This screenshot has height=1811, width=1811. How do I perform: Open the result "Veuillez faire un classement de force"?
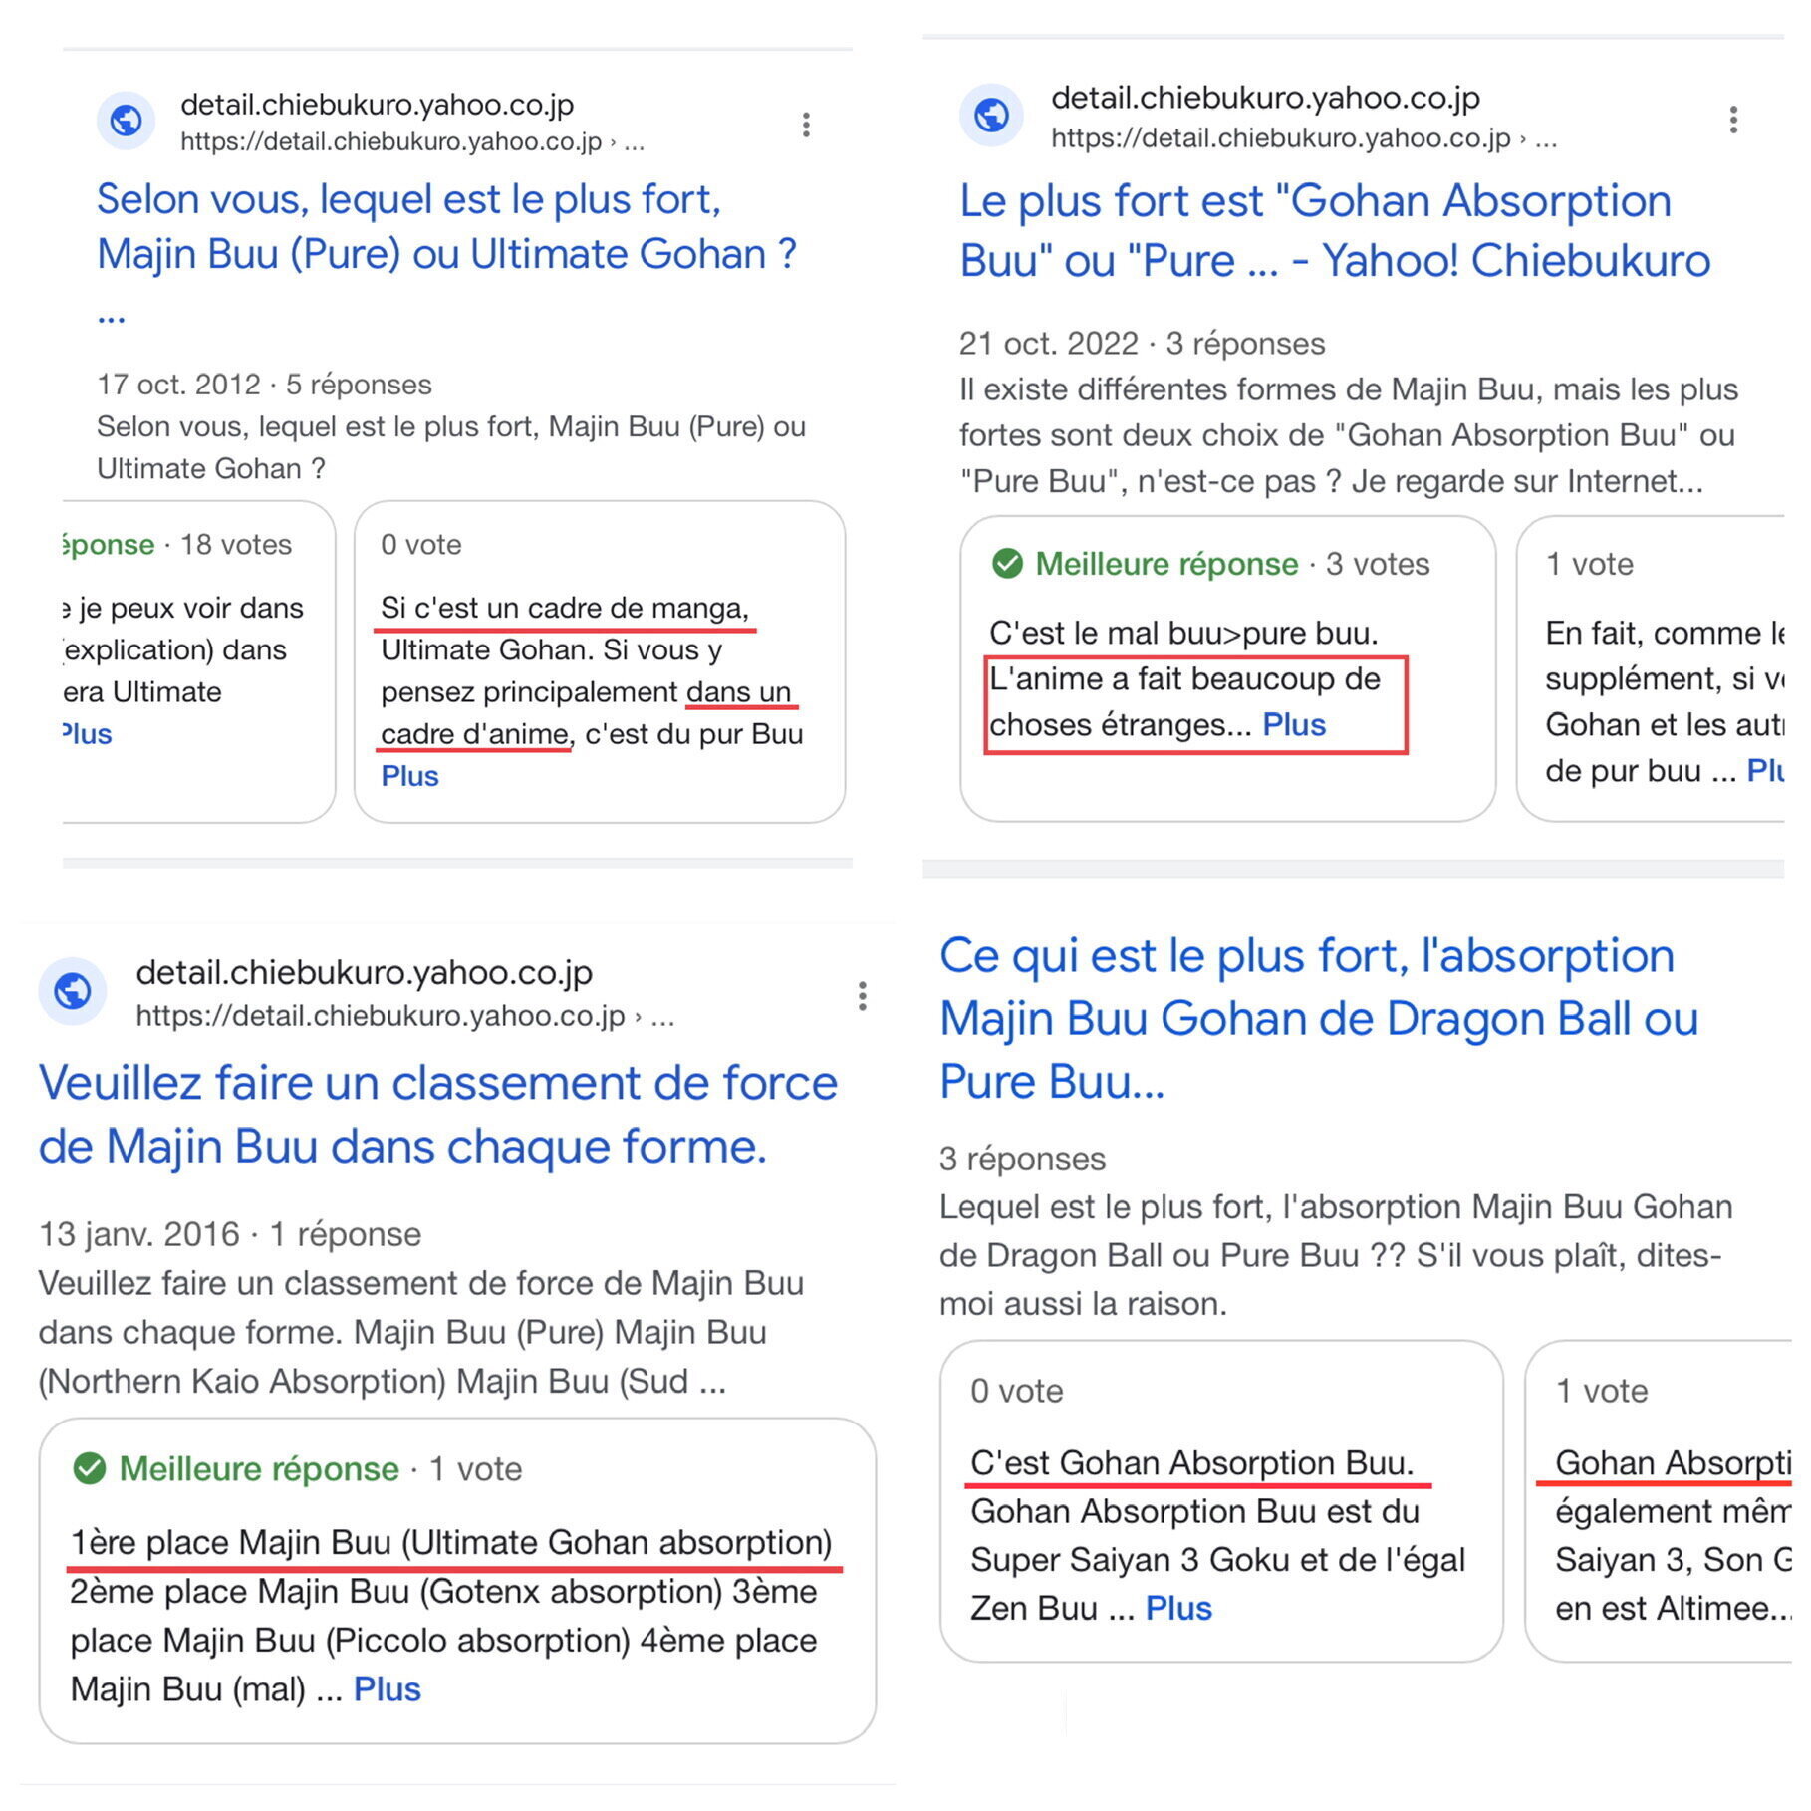click(438, 1114)
